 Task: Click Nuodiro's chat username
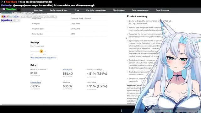click(x=11, y=9)
